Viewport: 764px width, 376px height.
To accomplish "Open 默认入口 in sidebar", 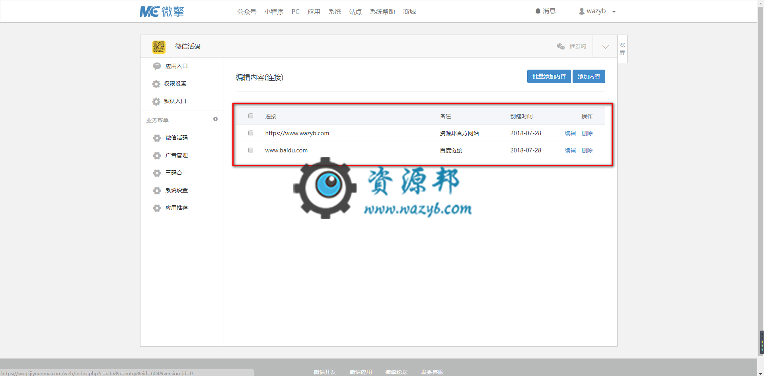I will click(x=175, y=101).
